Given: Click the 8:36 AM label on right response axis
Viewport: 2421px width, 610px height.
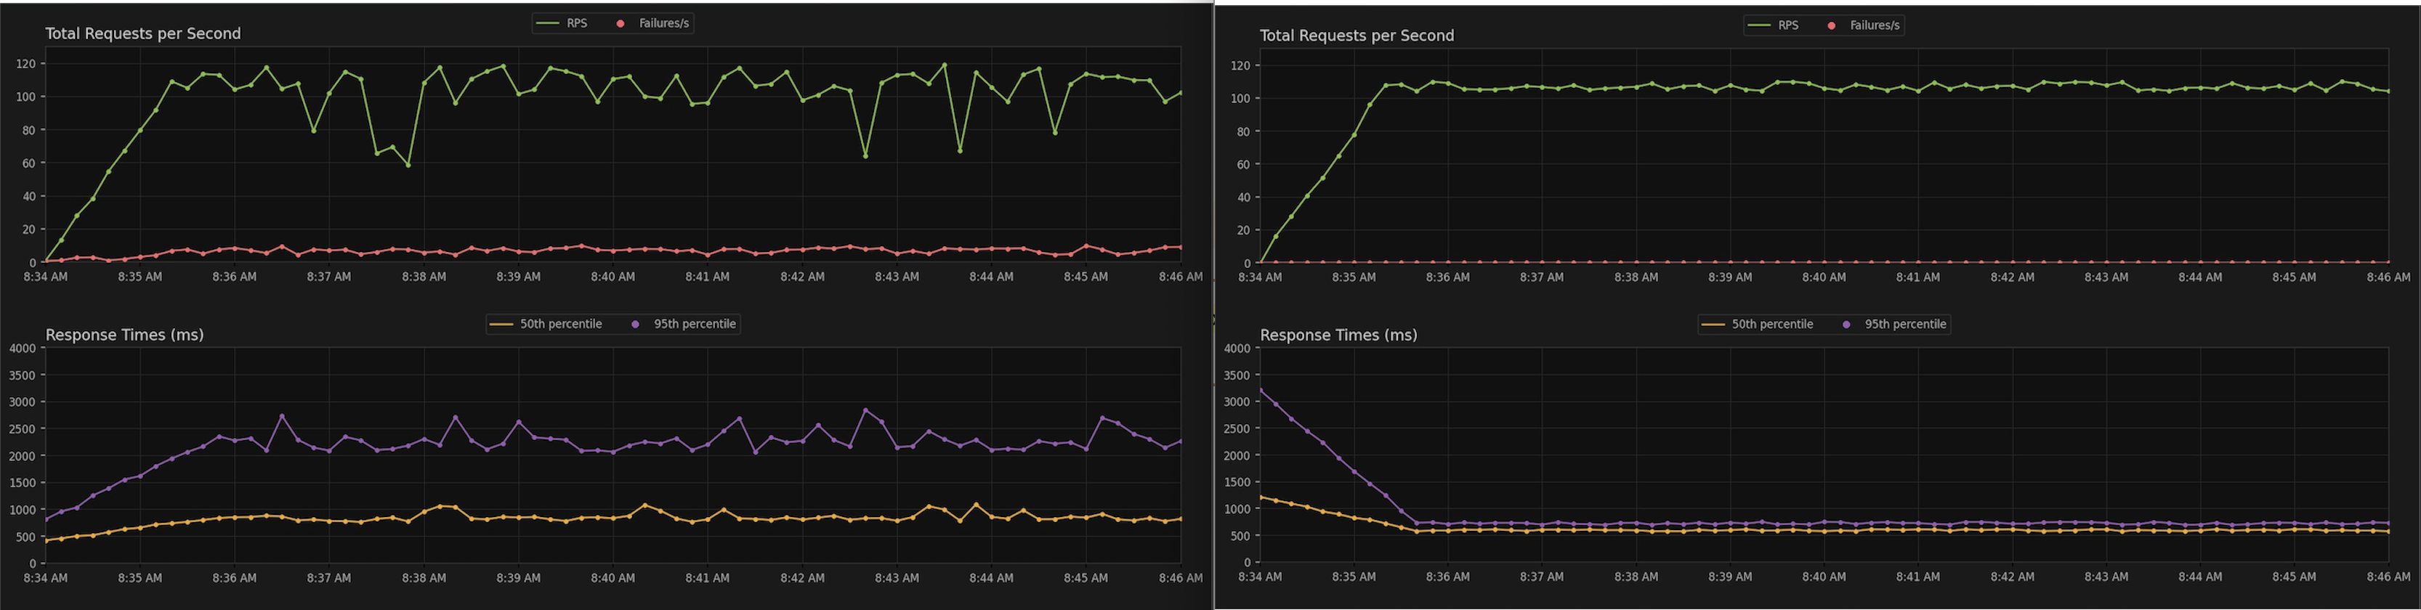Looking at the screenshot, I should (x=1447, y=577).
